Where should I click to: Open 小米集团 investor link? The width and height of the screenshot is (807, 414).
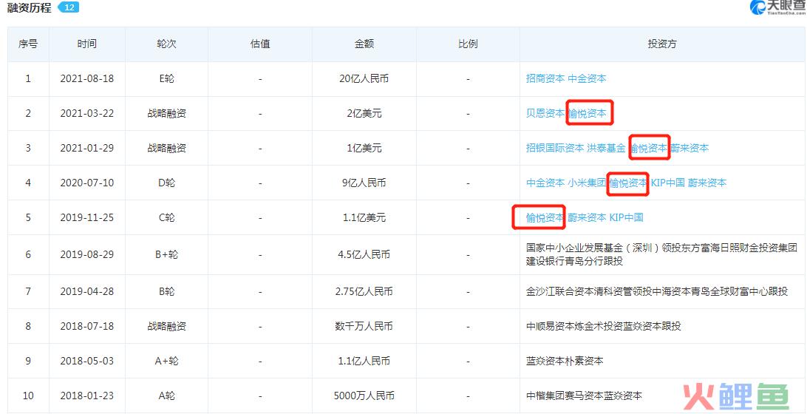point(587,183)
